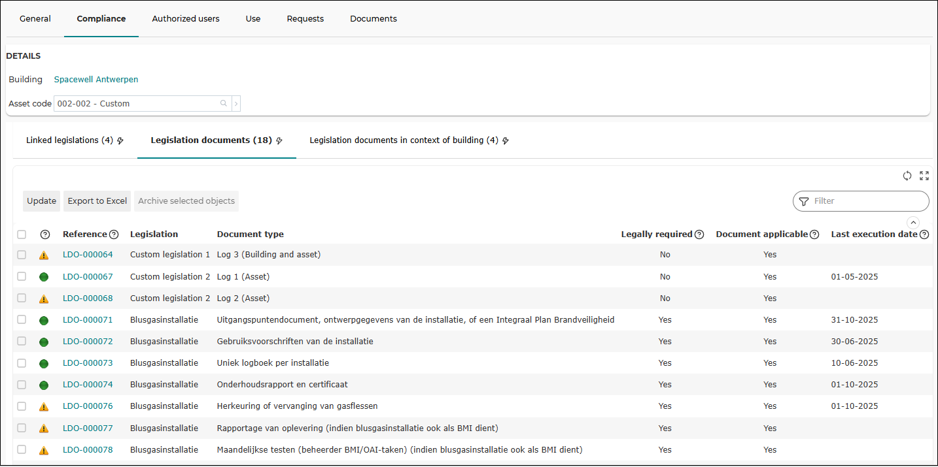This screenshot has height=467, width=938.
Task: Click into the Filter text box
Action: coord(861,201)
